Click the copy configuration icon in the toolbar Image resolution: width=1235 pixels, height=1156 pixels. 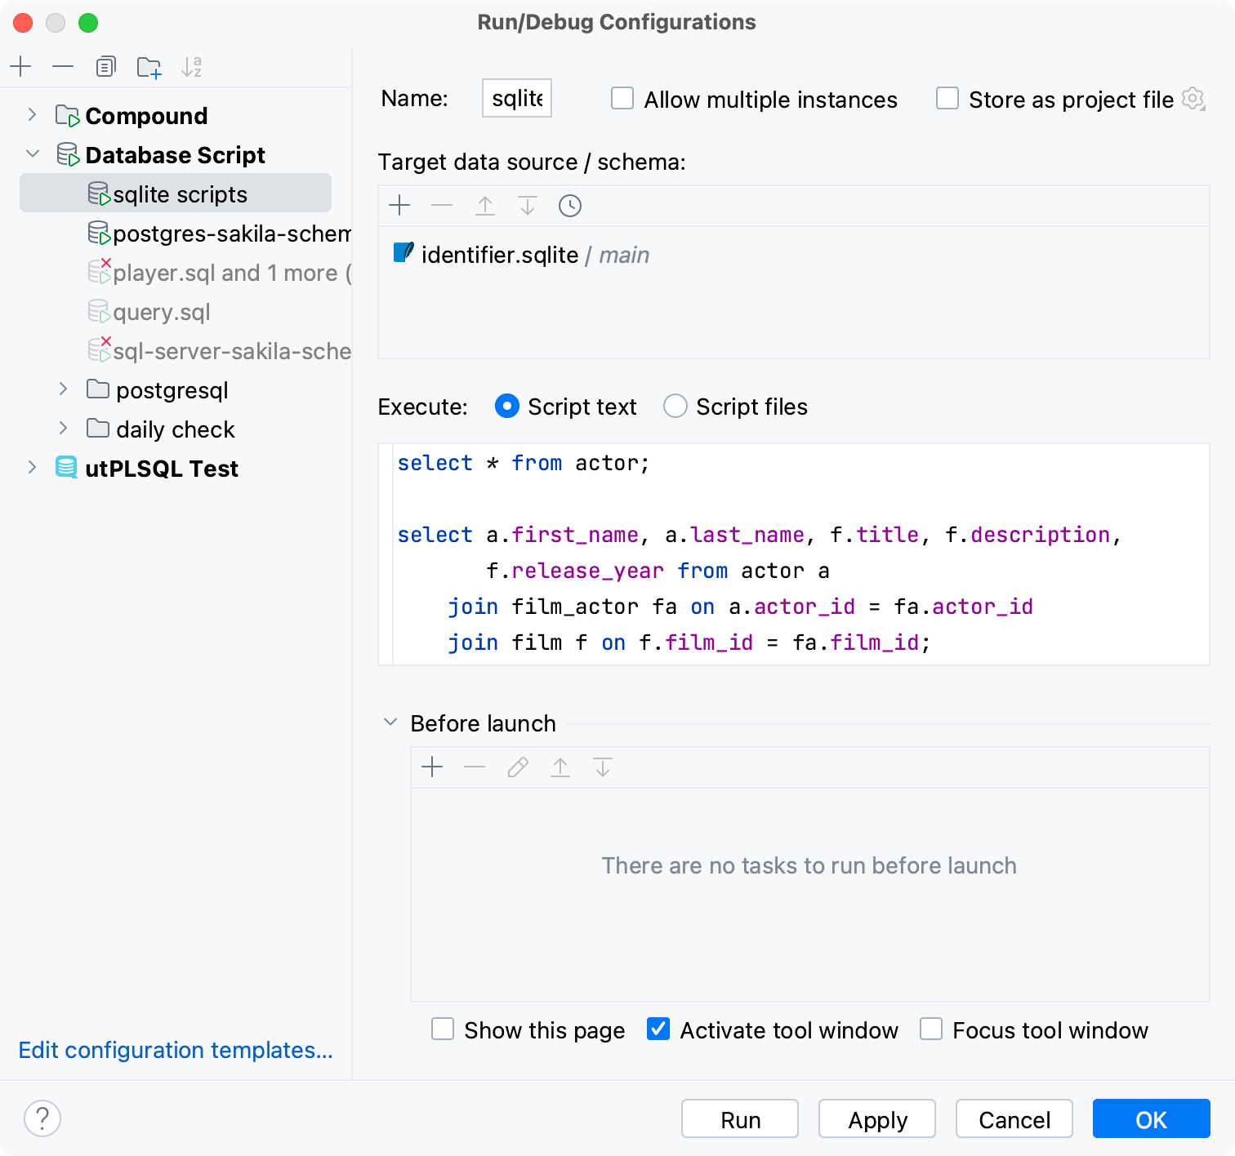point(105,66)
